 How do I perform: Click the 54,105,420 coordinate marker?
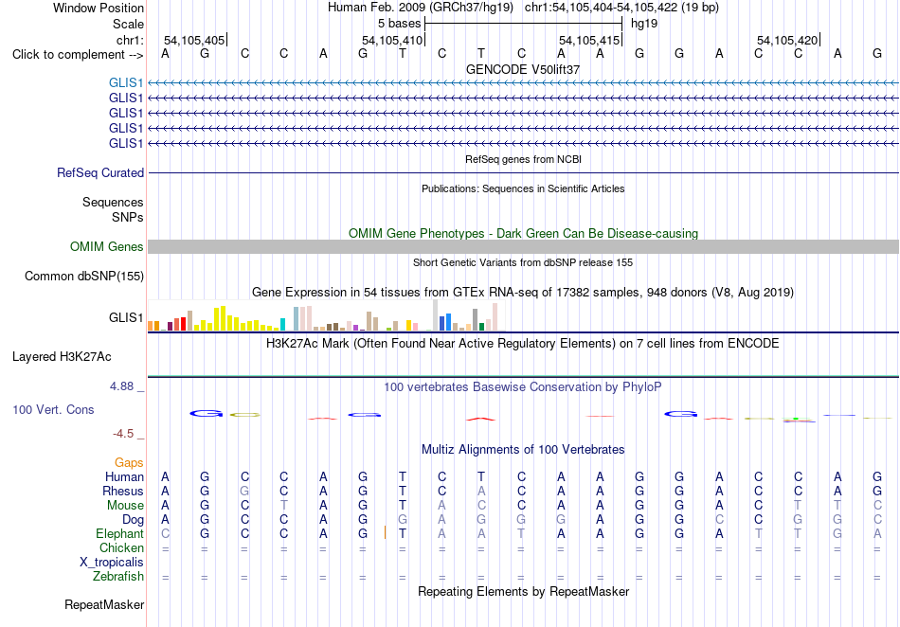[x=787, y=40]
